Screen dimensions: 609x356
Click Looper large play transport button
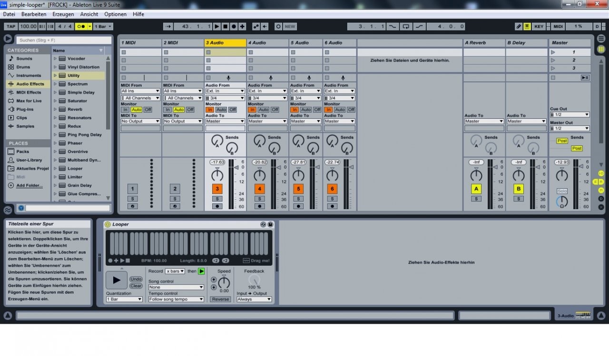[x=117, y=280]
